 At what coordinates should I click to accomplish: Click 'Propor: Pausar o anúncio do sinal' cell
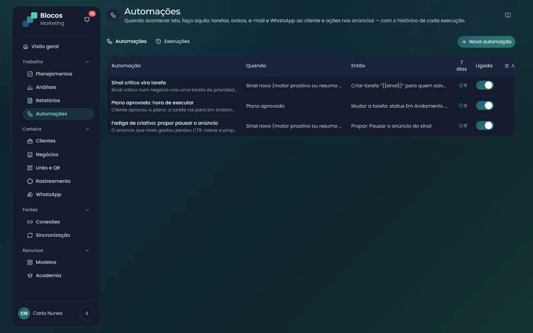tap(391, 126)
